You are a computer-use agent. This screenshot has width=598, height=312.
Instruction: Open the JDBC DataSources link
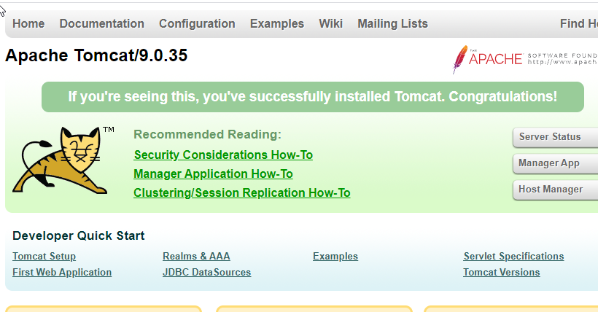[206, 273]
